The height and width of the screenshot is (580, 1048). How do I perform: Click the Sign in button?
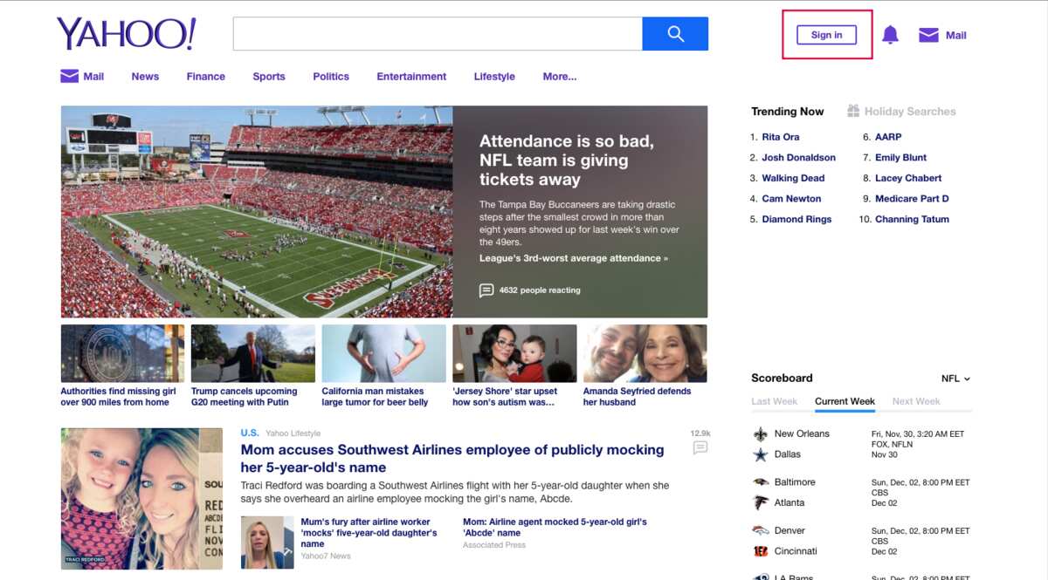point(826,35)
